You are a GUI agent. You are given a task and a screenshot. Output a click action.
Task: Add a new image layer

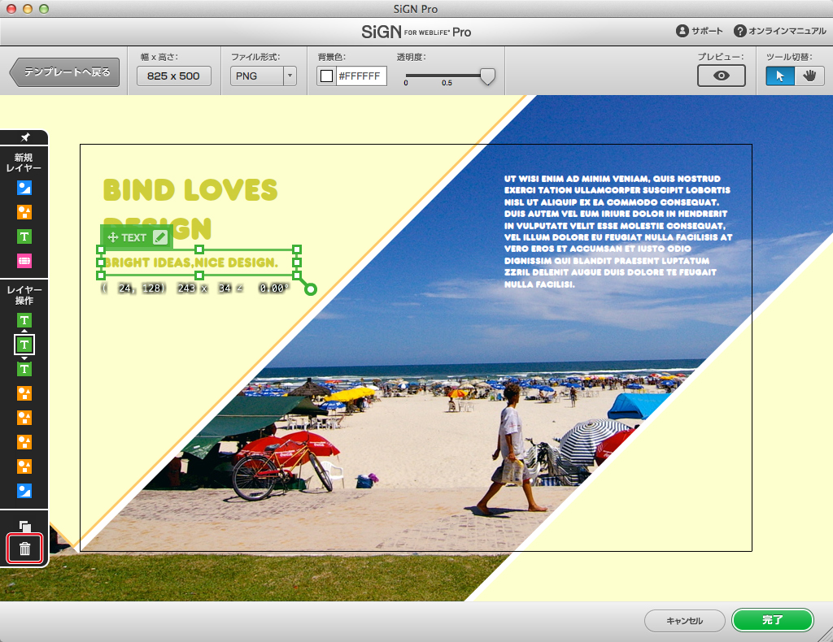point(24,188)
